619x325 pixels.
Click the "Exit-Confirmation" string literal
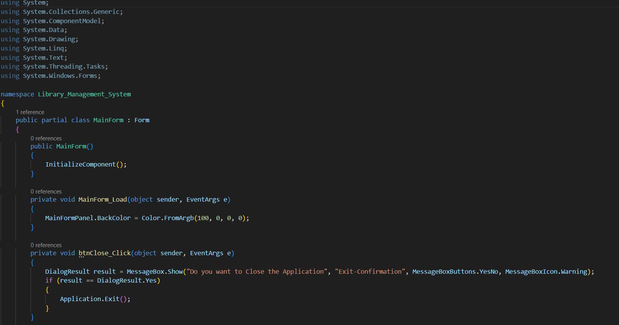370,272
